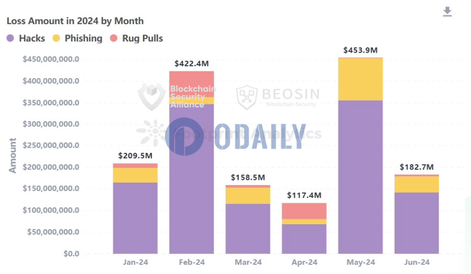Click the yellow Phishing legend dot
The image size is (471, 274).
click(x=56, y=38)
